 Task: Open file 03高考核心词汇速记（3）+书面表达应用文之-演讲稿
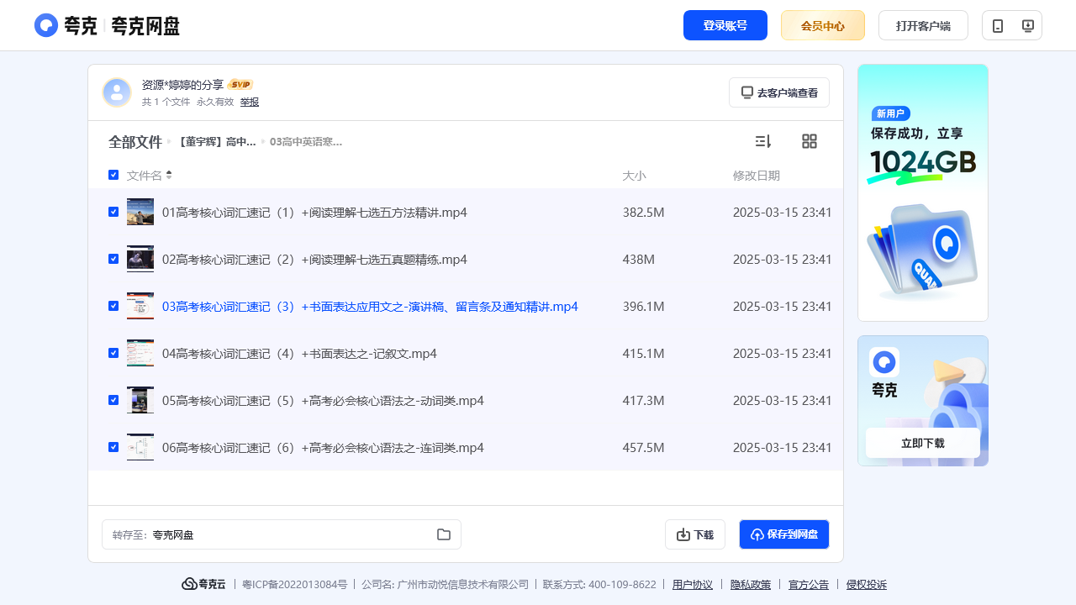click(370, 306)
